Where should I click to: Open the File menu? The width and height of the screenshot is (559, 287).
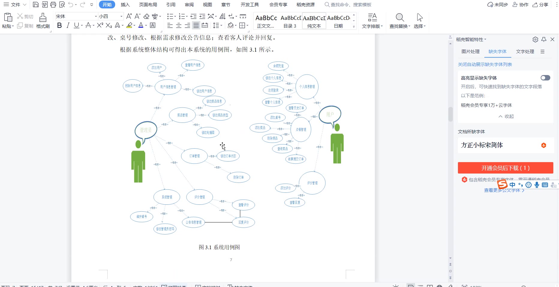(x=15, y=5)
